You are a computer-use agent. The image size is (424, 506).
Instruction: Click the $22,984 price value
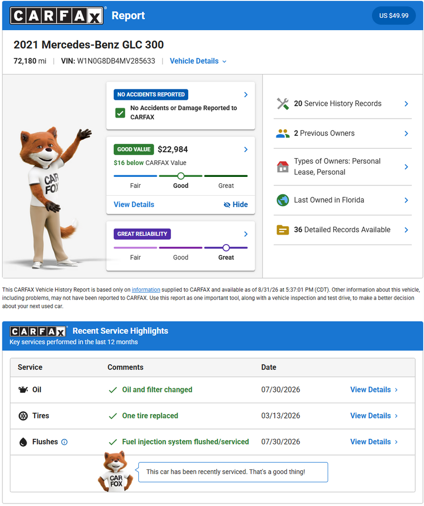(x=172, y=149)
